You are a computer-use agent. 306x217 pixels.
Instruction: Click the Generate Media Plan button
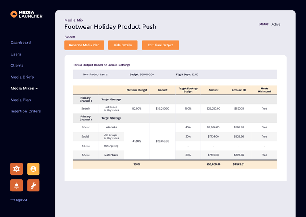click(84, 45)
